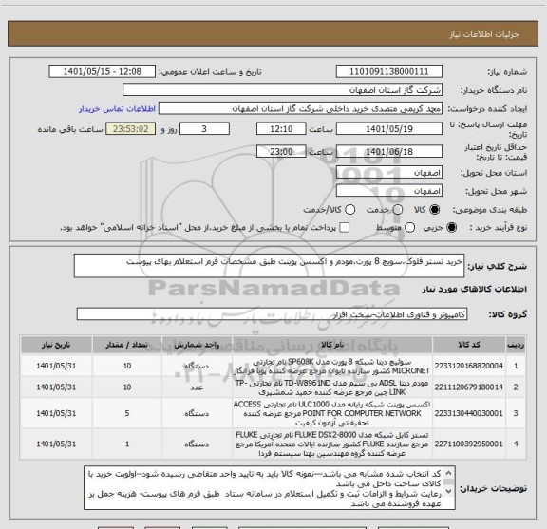Select the کالا/خدمت radio button
The image size is (547, 529).
click(x=349, y=210)
